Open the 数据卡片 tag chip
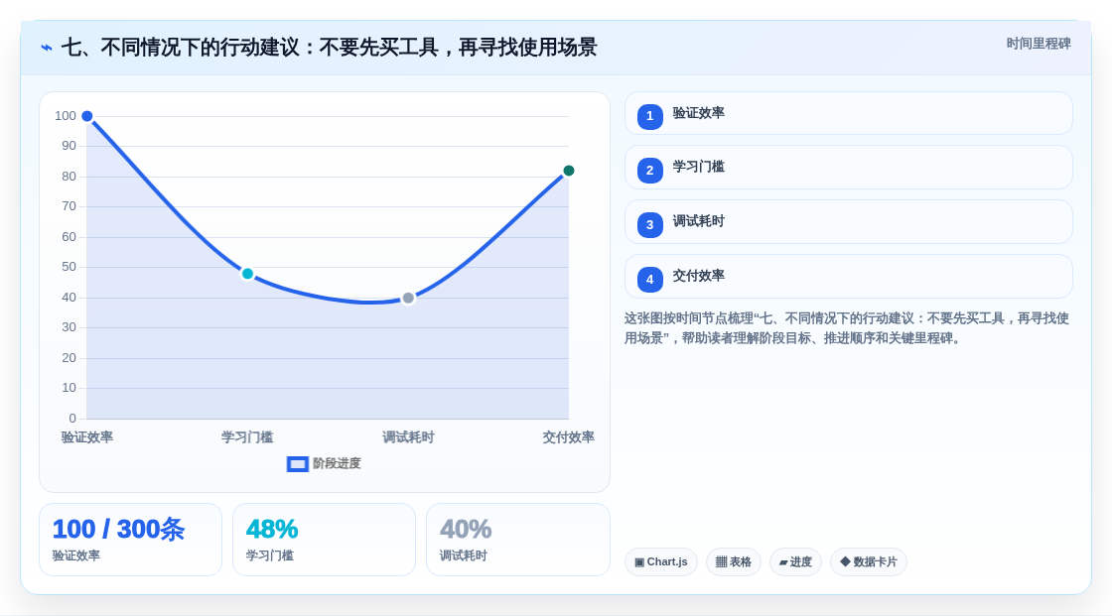This screenshot has width=1112, height=616. pyautogui.click(x=869, y=562)
